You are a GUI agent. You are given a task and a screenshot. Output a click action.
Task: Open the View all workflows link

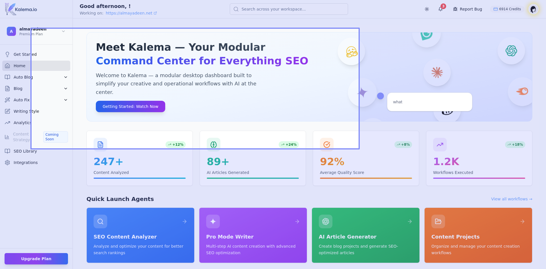point(511,199)
